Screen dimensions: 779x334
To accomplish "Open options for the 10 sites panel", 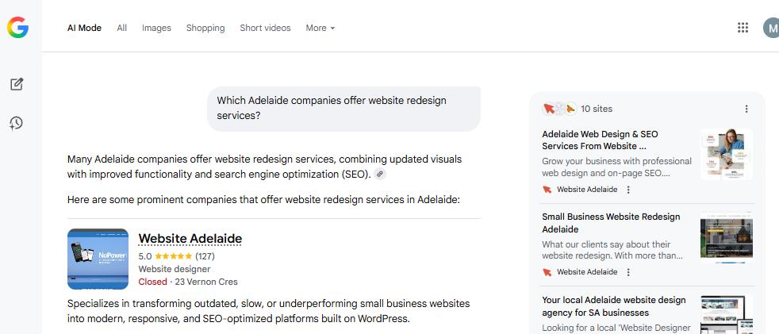I will click(746, 109).
